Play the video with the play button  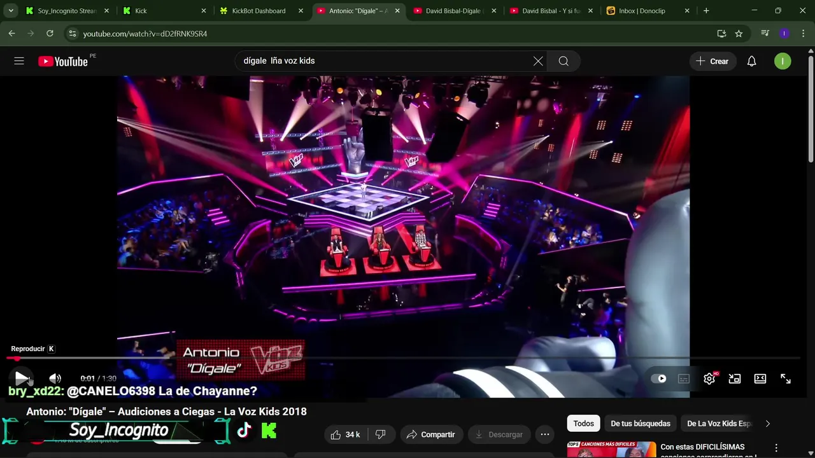pos(22,378)
